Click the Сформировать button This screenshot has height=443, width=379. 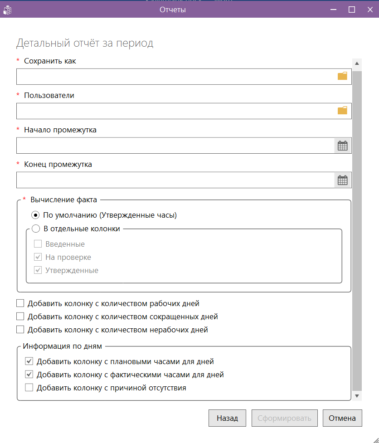click(284, 418)
